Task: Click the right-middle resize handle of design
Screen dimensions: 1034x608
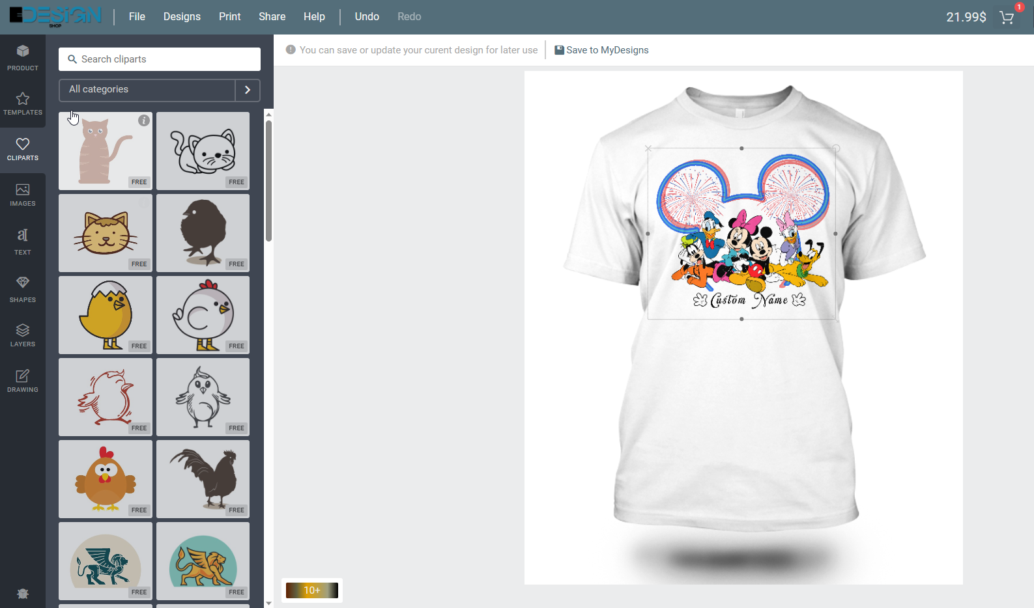Action: point(835,234)
